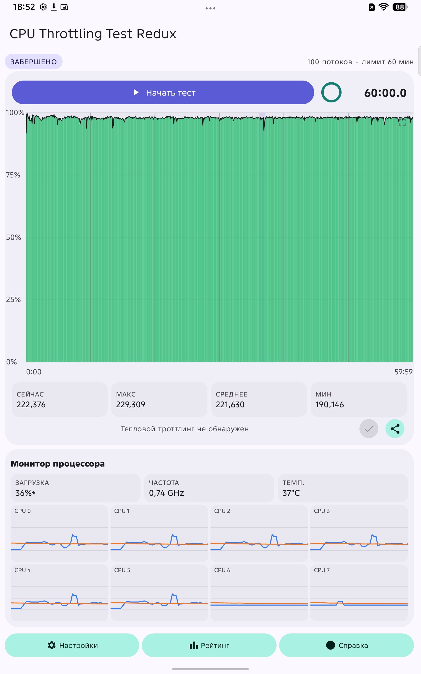Open the Рейтинг ranking button

pyautogui.click(x=209, y=645)
